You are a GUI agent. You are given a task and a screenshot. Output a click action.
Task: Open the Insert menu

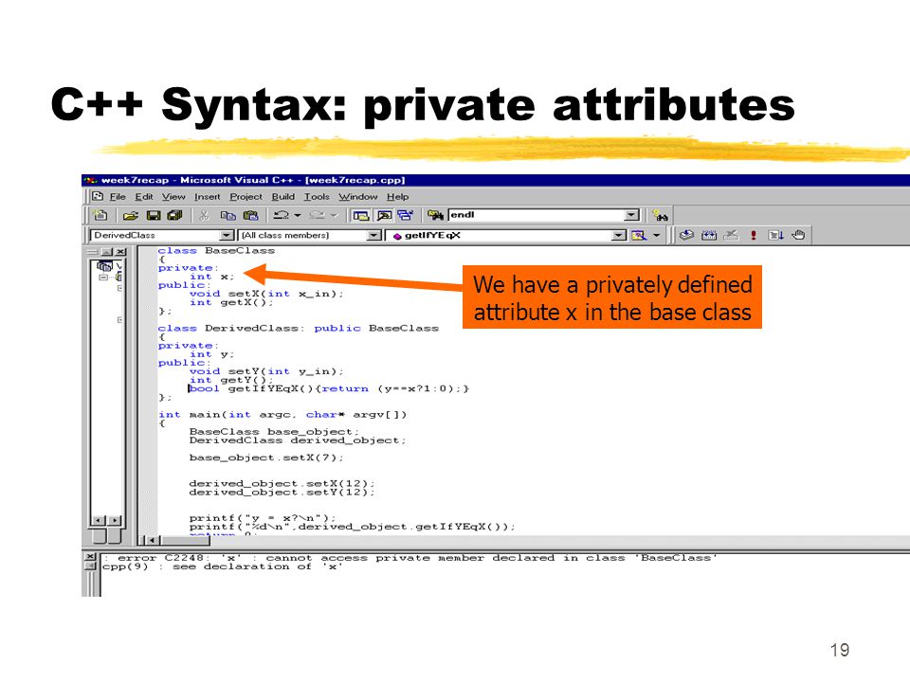208,197
